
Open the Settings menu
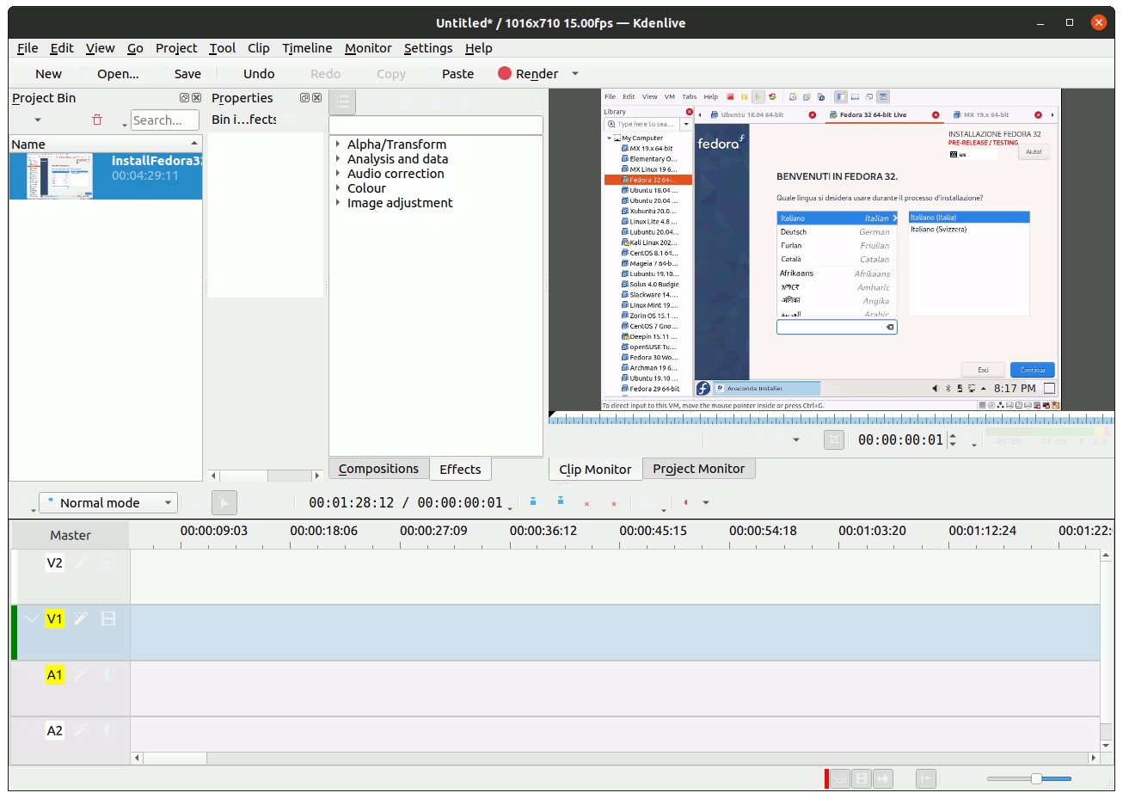click(428, 48)
